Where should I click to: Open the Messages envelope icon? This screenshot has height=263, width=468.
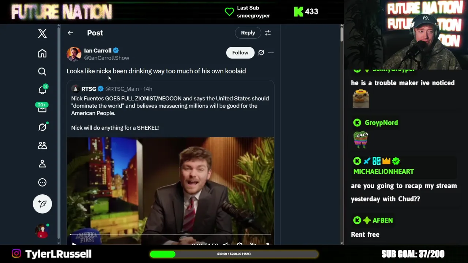(42, 108)
